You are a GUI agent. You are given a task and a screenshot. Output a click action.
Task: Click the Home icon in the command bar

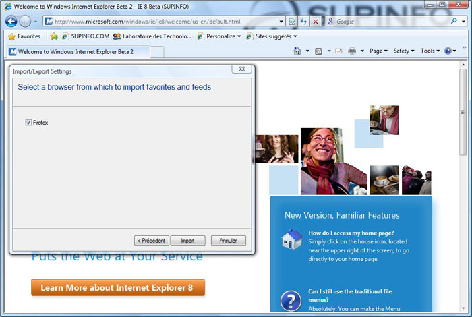pyautogui.click(x=297, y=51)
